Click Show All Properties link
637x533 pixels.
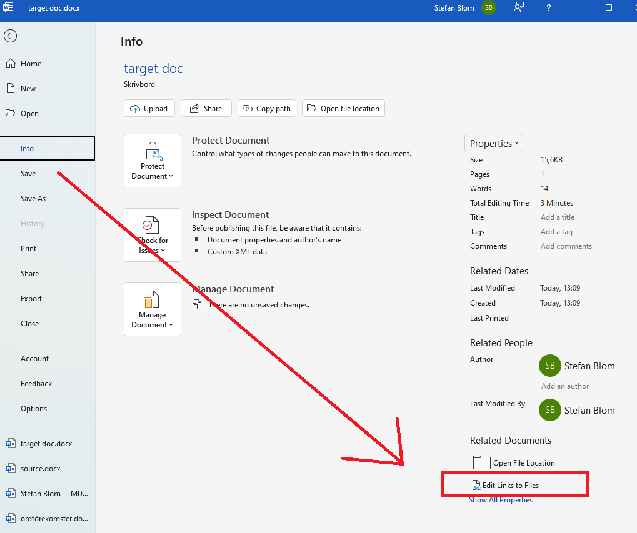click(501, 500)
